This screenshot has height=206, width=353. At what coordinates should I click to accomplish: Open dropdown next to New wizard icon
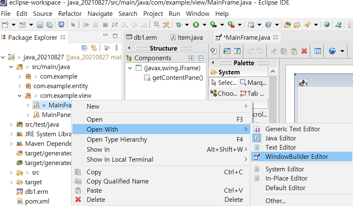click(x=13, y=25)
